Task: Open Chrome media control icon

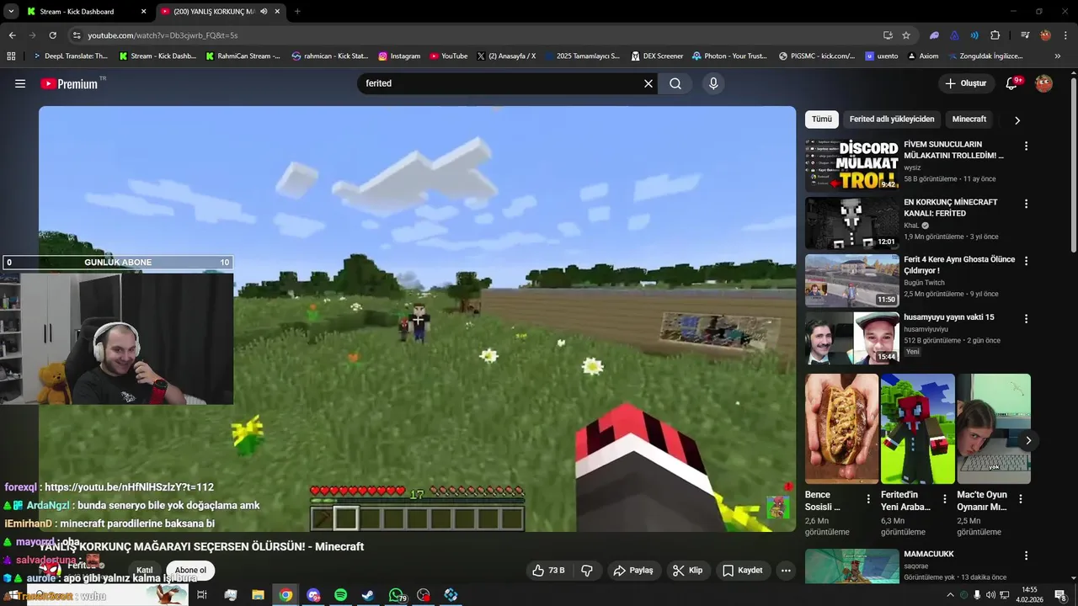Action: [x=1025, y=35]
